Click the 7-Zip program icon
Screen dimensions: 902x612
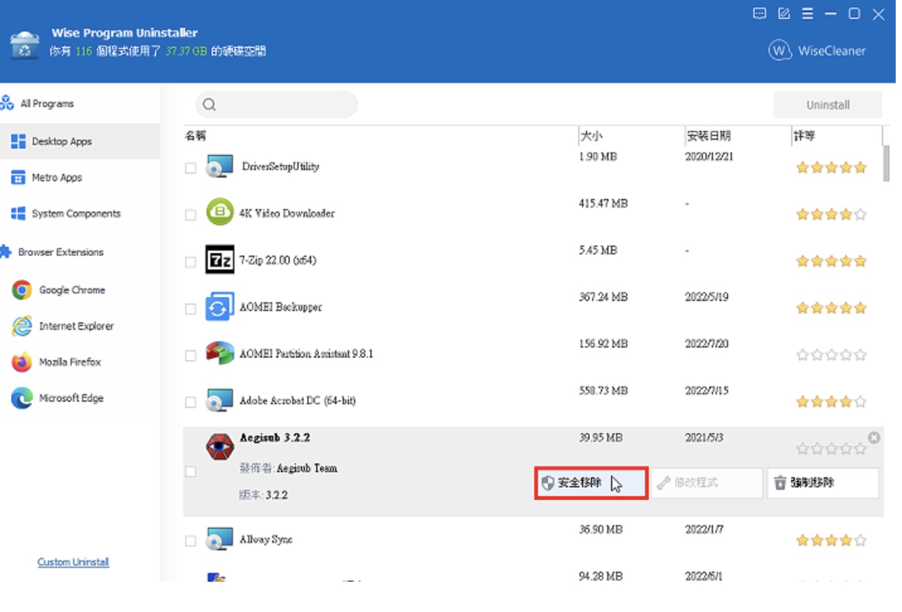(220, 259)
